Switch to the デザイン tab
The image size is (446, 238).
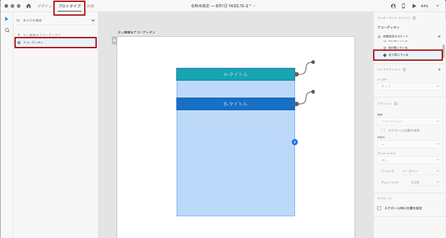click(x=45, y=6)
